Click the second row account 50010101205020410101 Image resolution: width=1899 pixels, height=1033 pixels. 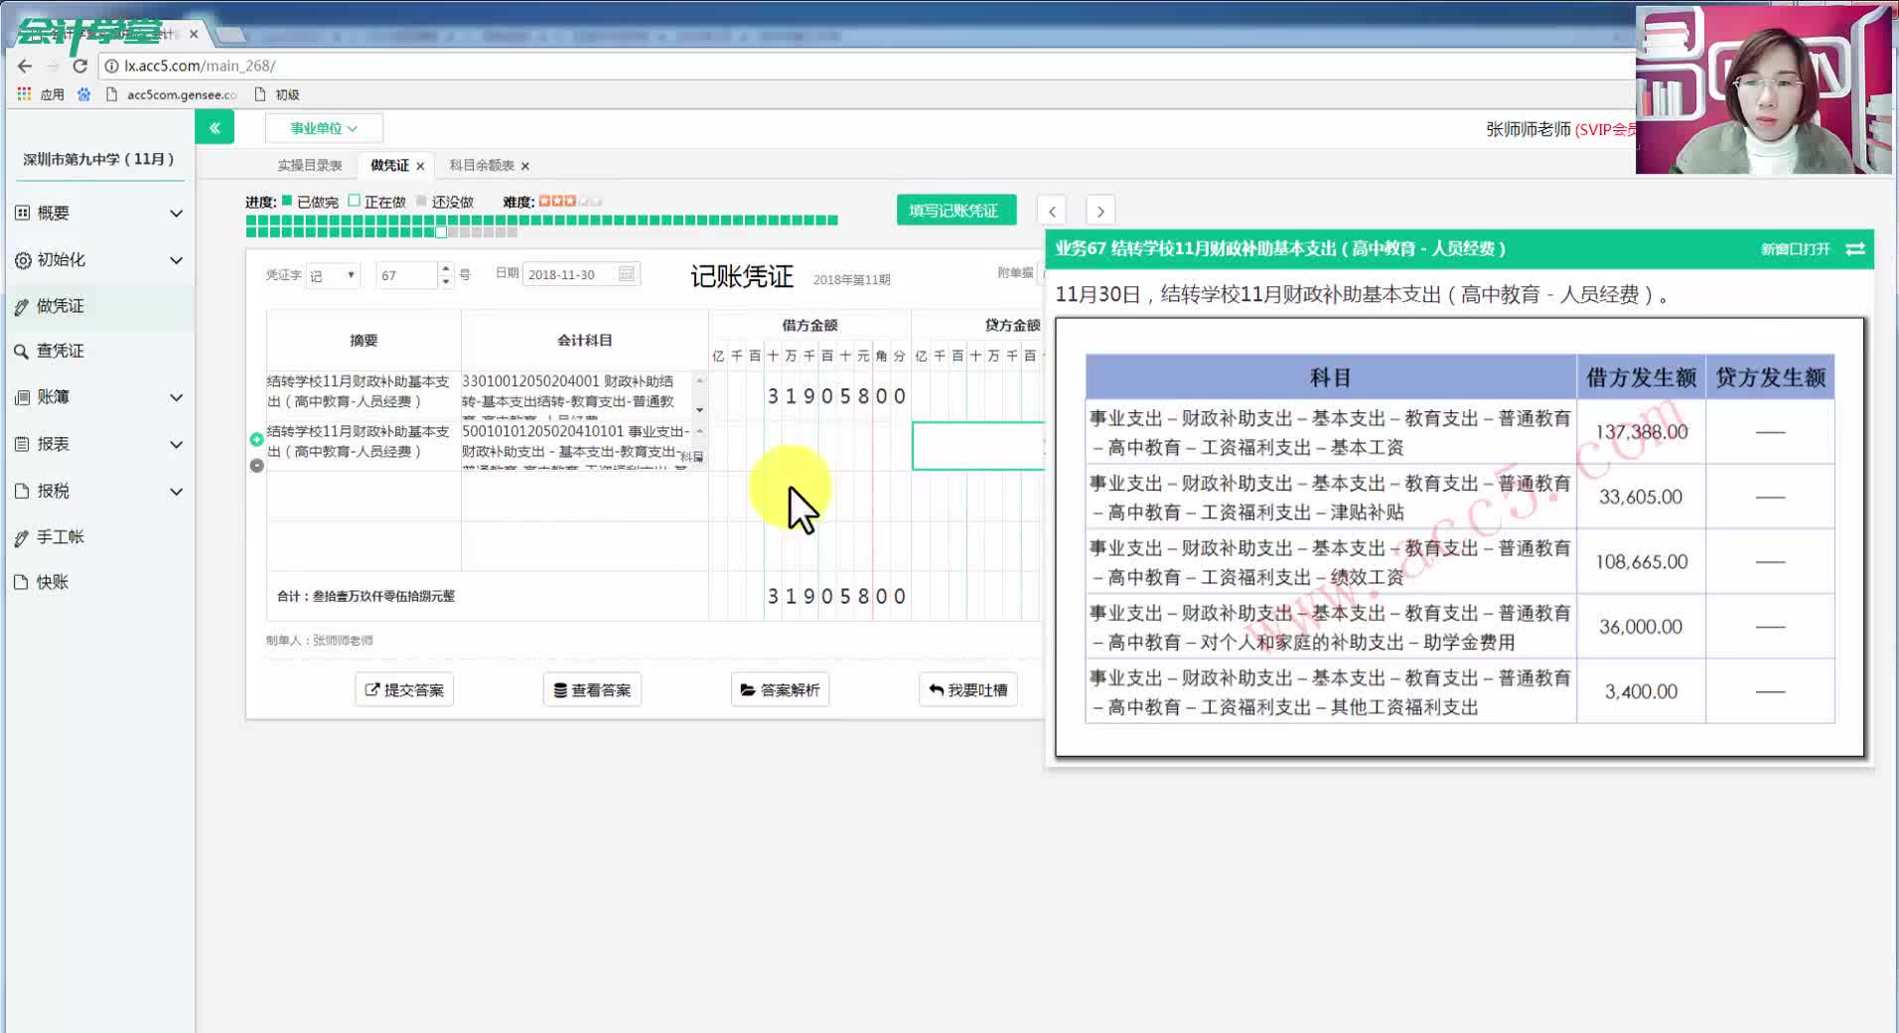coord(577,446)
